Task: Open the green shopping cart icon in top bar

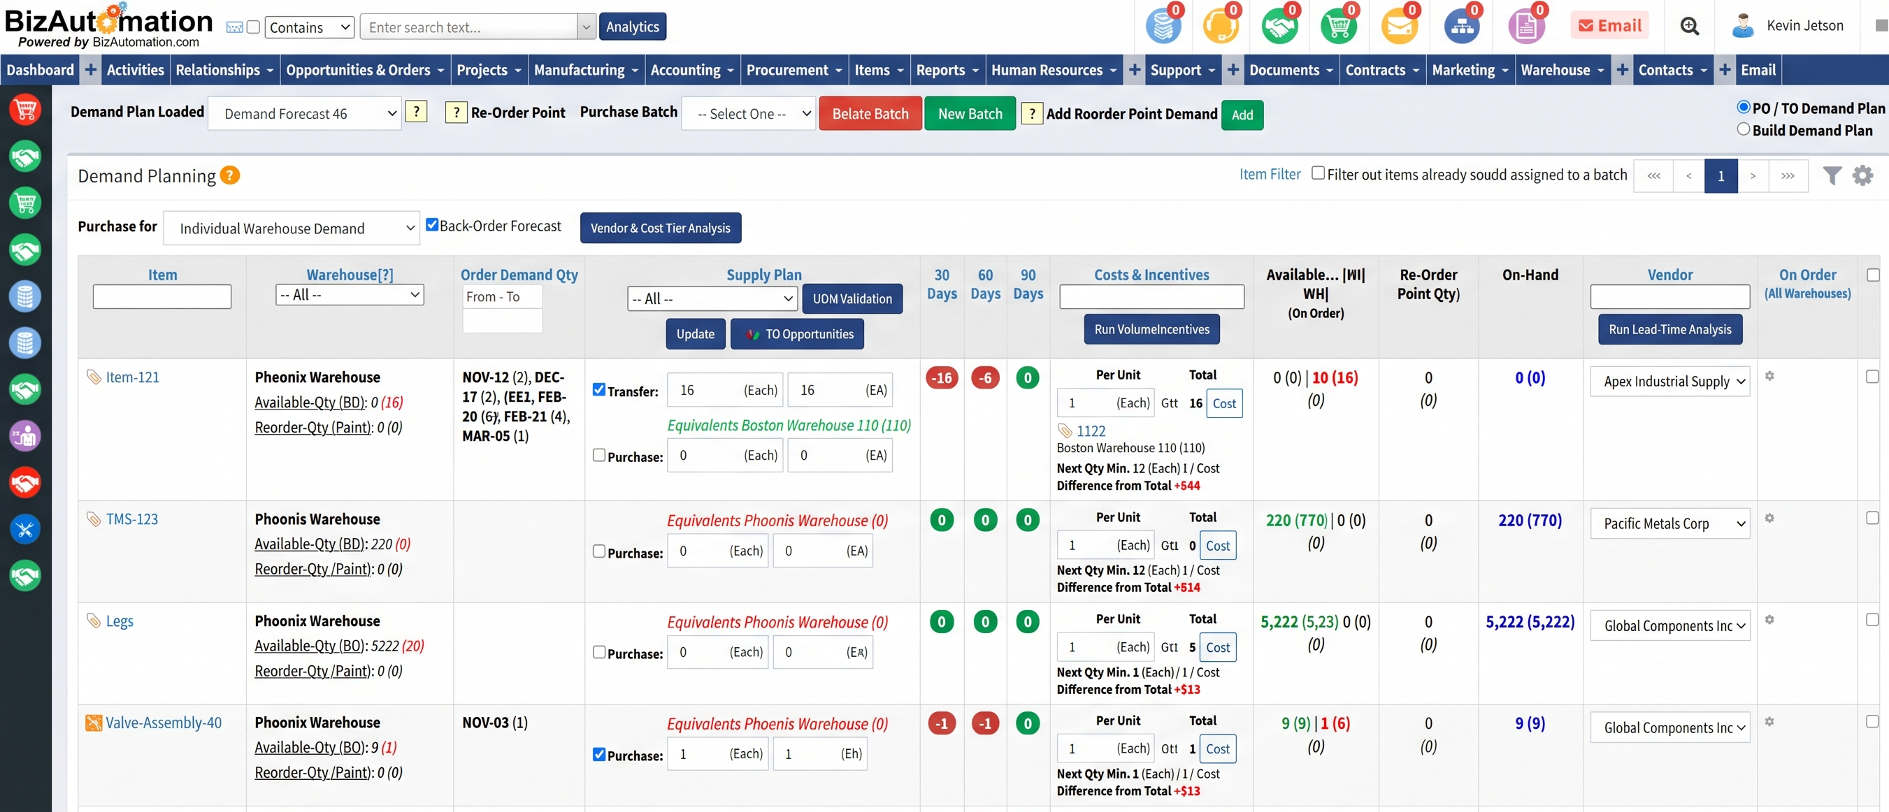Action: pyautogui.click(x=1338, y=28)
